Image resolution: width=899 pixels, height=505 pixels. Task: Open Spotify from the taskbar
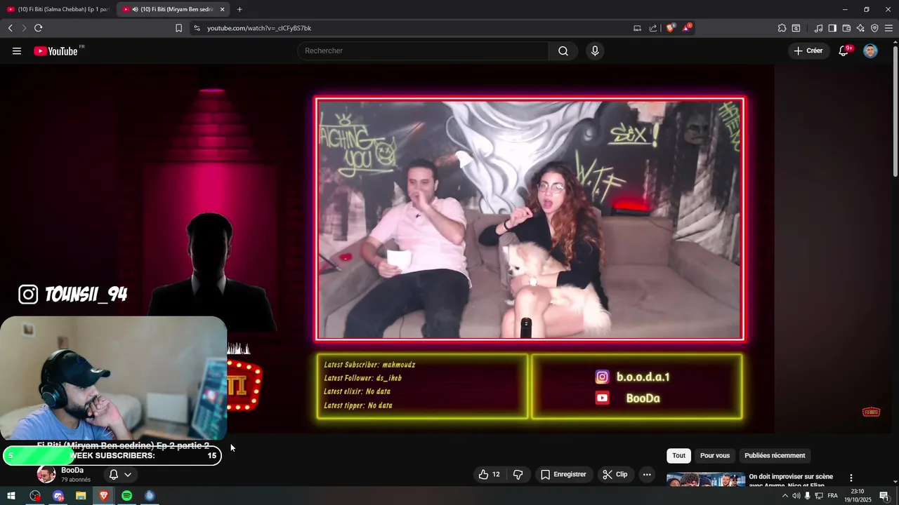click(126, 496)
